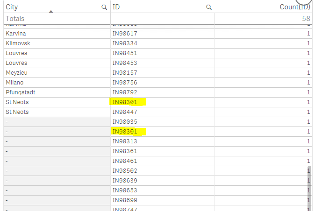Image resolution: width=315 pixels, height=211 pixels.
Task: Select the Milano city cell
Action: coord(15,83)
